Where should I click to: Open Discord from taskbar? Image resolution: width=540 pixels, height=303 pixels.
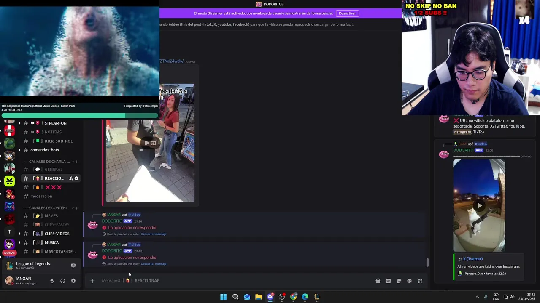[270, 297]
